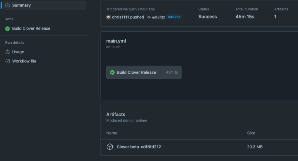Open the Summary page in sidebar

tap(44, 5)
